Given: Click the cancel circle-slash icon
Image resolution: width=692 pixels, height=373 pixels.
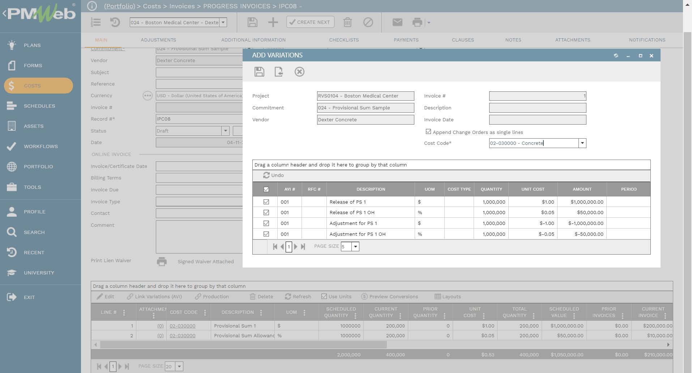Looking at the screenshot, I should tap(368, 22).
